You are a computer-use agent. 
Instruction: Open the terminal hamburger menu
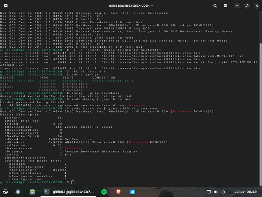click(225, 6)
